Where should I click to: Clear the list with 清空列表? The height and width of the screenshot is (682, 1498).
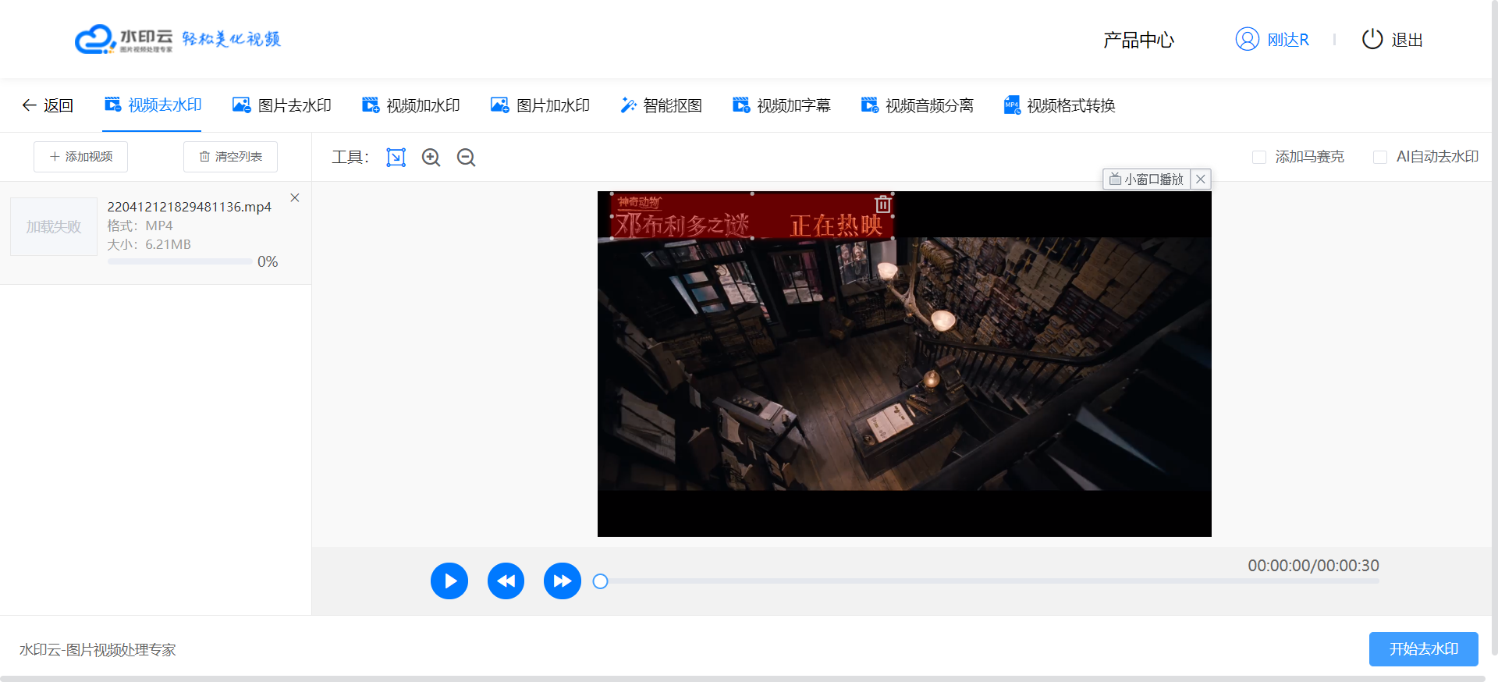[x=230, y=157]
